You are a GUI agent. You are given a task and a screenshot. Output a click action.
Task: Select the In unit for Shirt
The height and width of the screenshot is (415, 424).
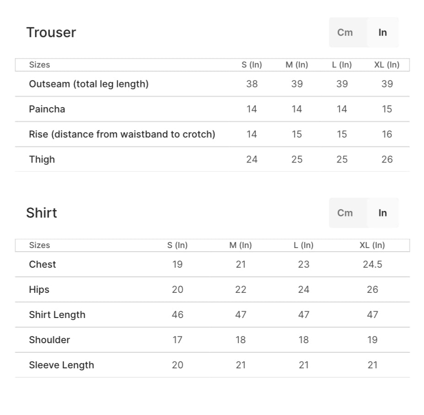pos(382,213)
